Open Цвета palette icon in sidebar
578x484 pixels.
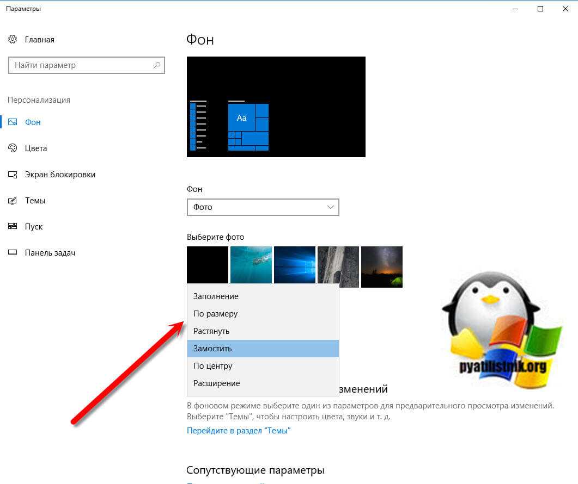[13, 148]
